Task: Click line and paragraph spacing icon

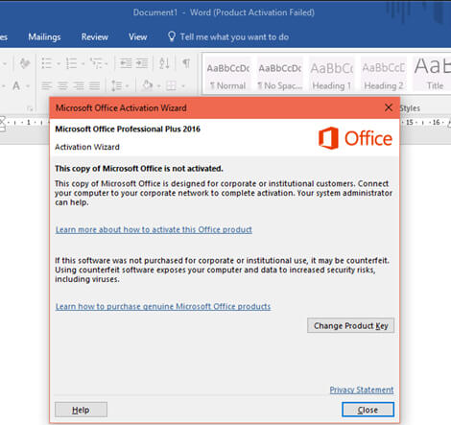Action: tap(116, 85)
